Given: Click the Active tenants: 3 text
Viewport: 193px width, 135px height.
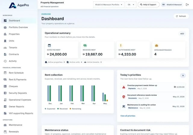Looking at the screenshot, I should pos(94,62).
